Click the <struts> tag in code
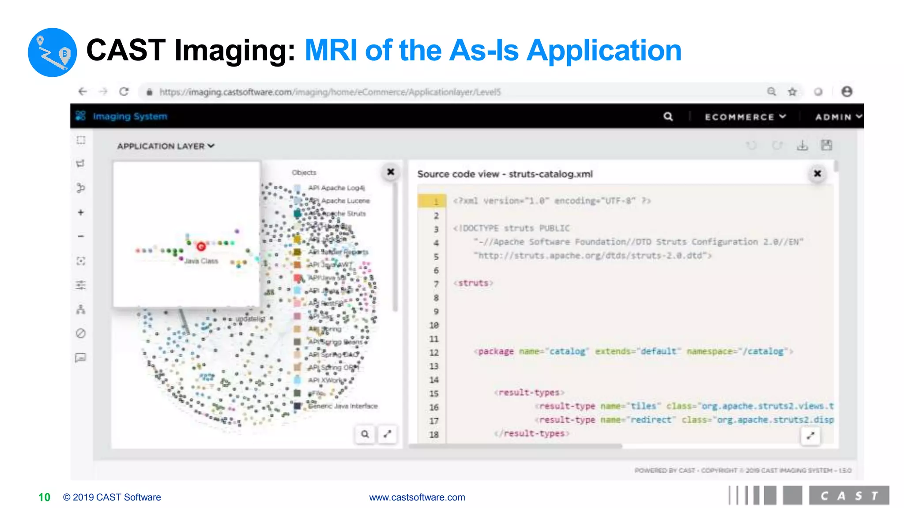904x508 pixels. pos(473,283)
